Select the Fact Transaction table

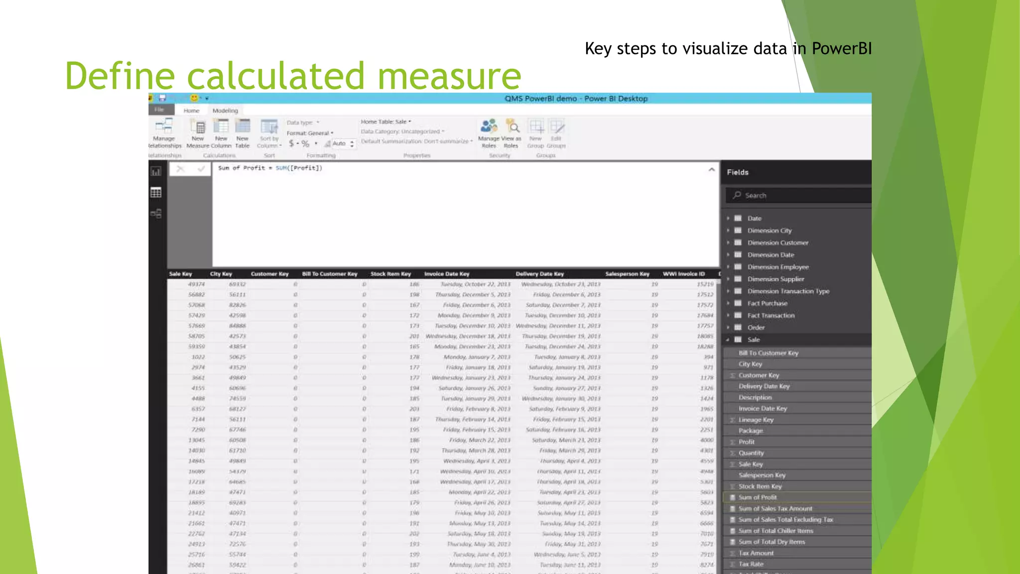pos(771,315)
